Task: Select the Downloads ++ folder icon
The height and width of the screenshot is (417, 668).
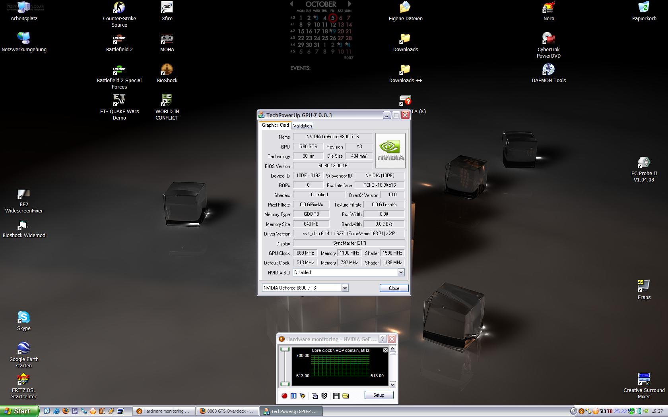Action: [x=406, y=73]
